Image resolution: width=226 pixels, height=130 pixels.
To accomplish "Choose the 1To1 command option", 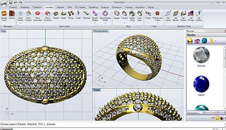I will pos(41,124).
